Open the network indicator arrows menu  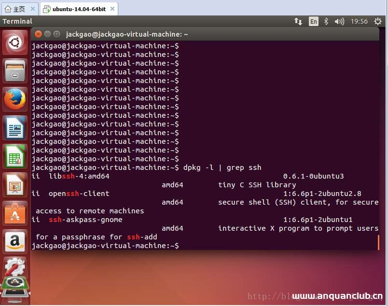298,21
